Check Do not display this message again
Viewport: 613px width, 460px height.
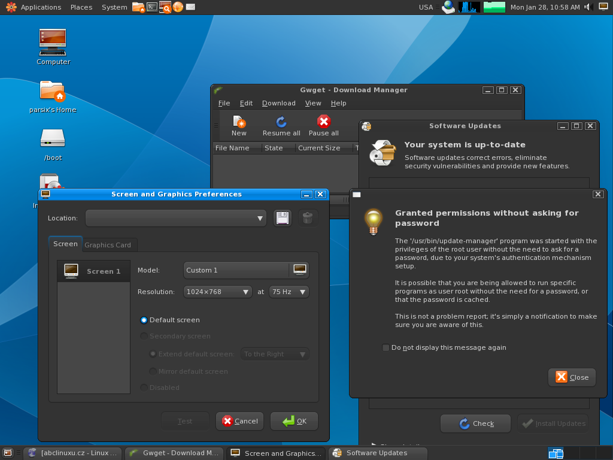[x=386, y=347]
